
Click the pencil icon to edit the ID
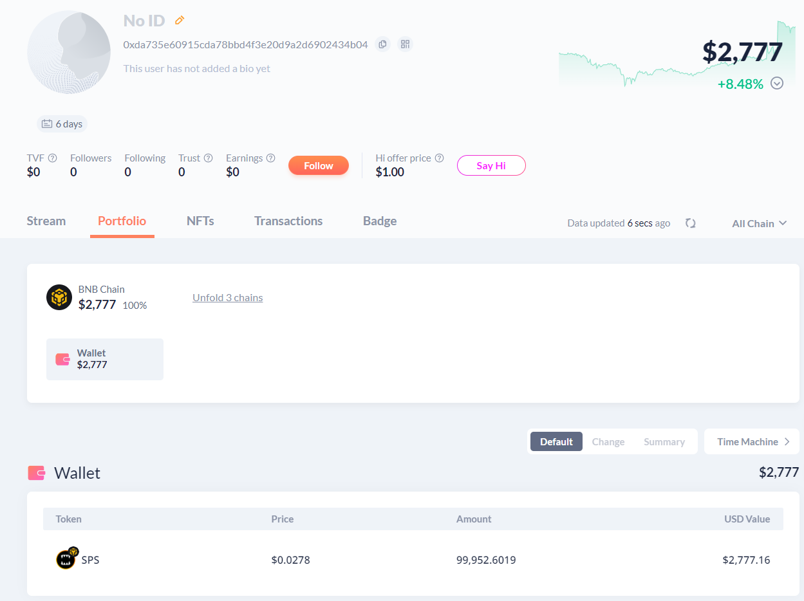[x=180, y=21]
